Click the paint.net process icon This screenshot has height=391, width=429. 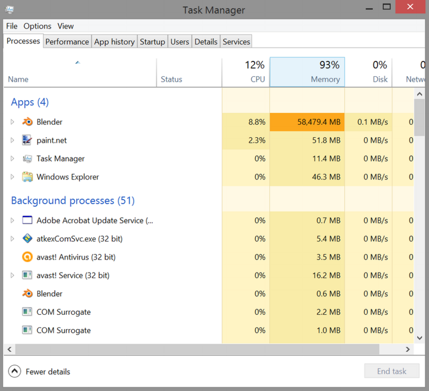click(27, 140)
